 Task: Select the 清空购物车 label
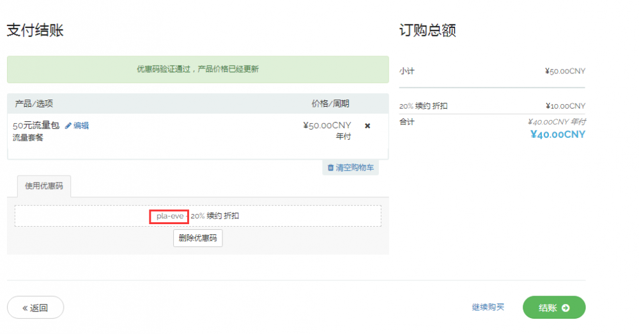click(355, 167)
